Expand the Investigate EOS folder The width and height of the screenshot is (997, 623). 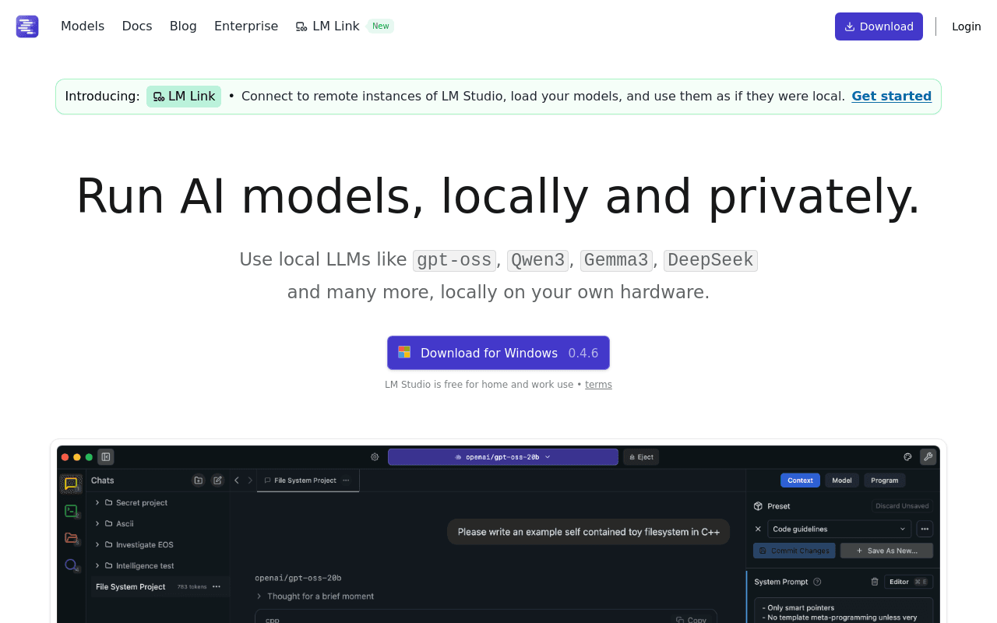(97, 544)
